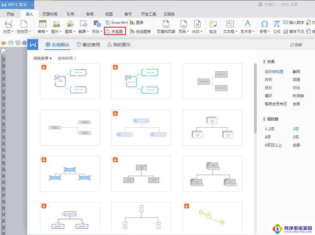This screenshot has width=315, height=235.
Task: Click the 水印 watermark icon
Action: (197, 24)
